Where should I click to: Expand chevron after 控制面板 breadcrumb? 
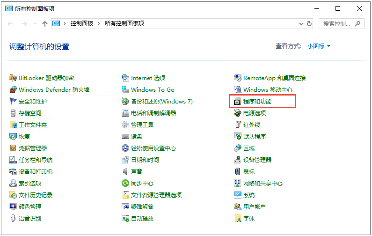click(99, 24)
